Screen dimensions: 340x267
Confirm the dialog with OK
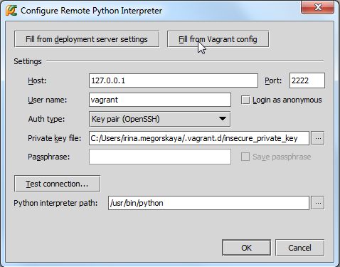[x=246, y=248]
